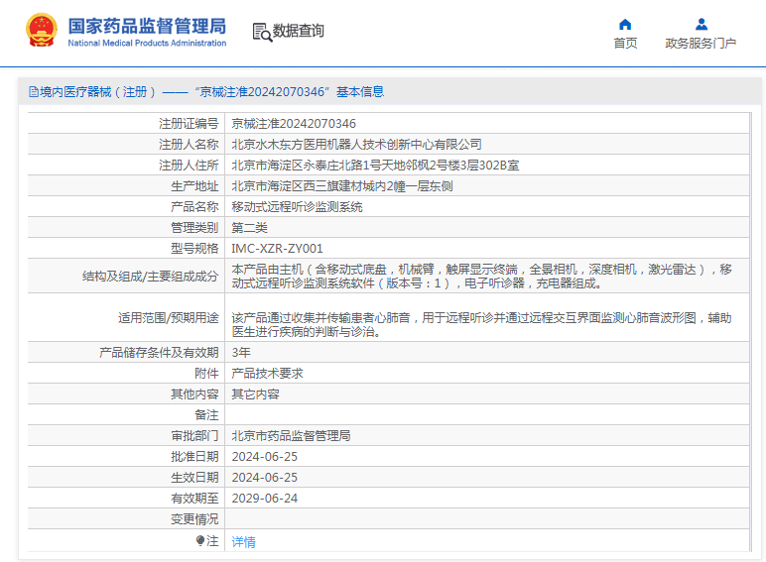This screenshot has width=766, height=562.
Task: Select expiry date 2029-06-24
Action: [264, 499]
